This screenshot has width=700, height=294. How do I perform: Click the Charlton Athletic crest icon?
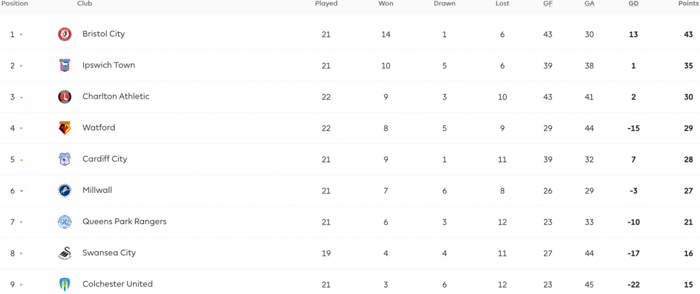click(x=65, y=97)
